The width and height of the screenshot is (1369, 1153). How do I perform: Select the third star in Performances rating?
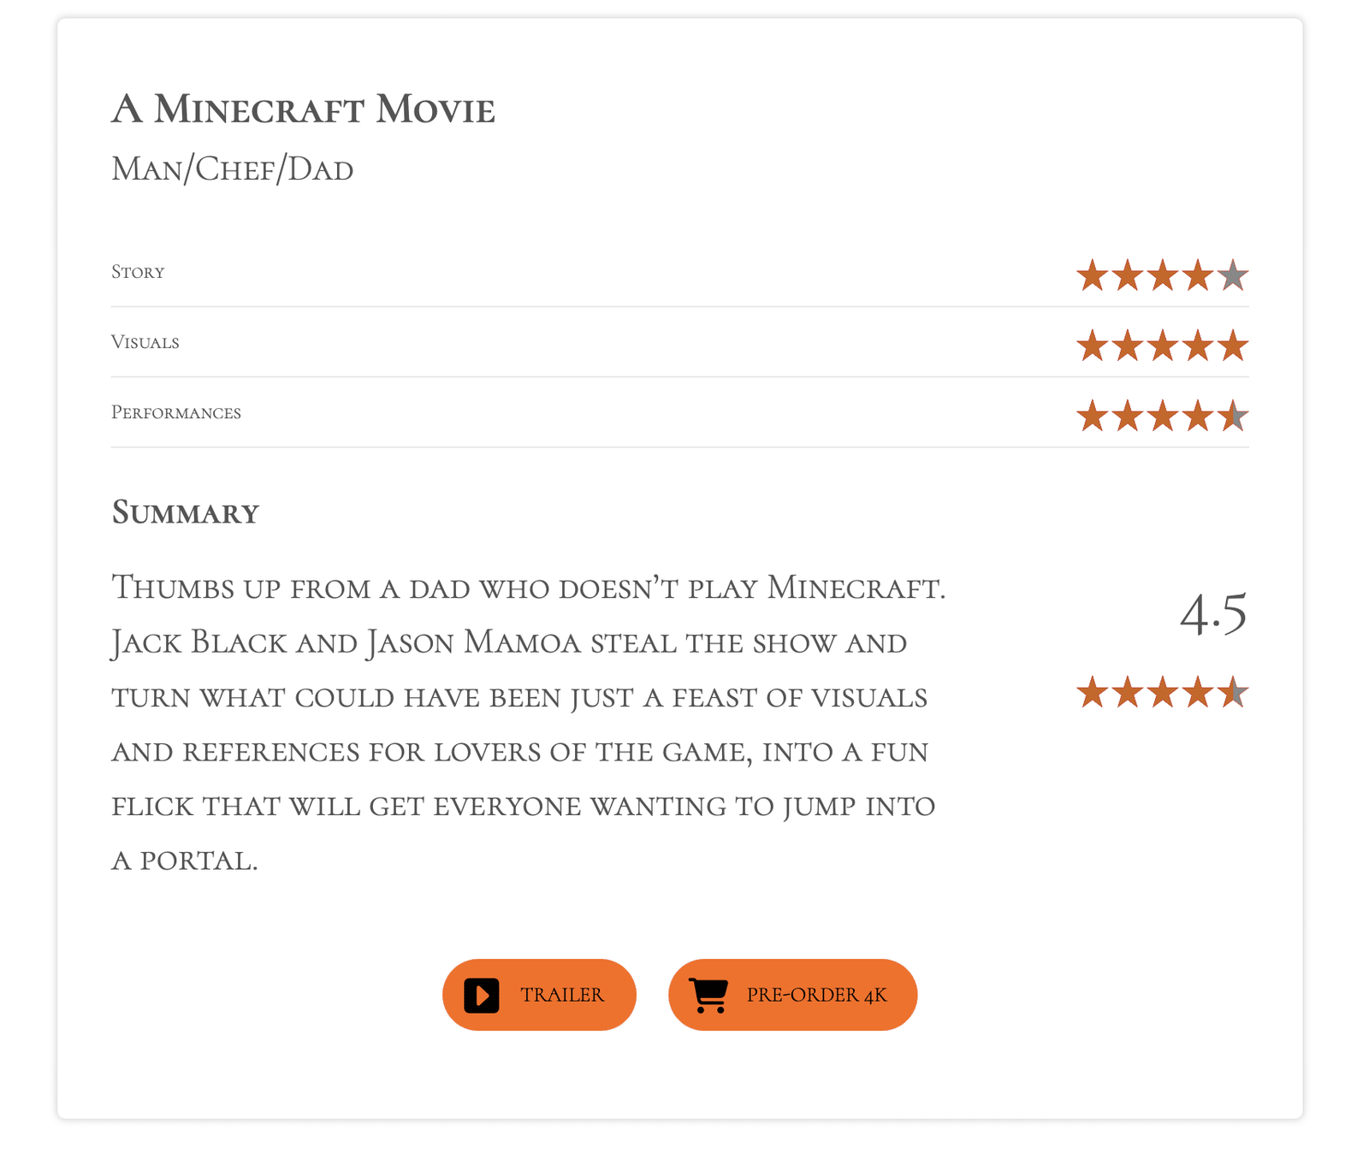point(1162,417)
